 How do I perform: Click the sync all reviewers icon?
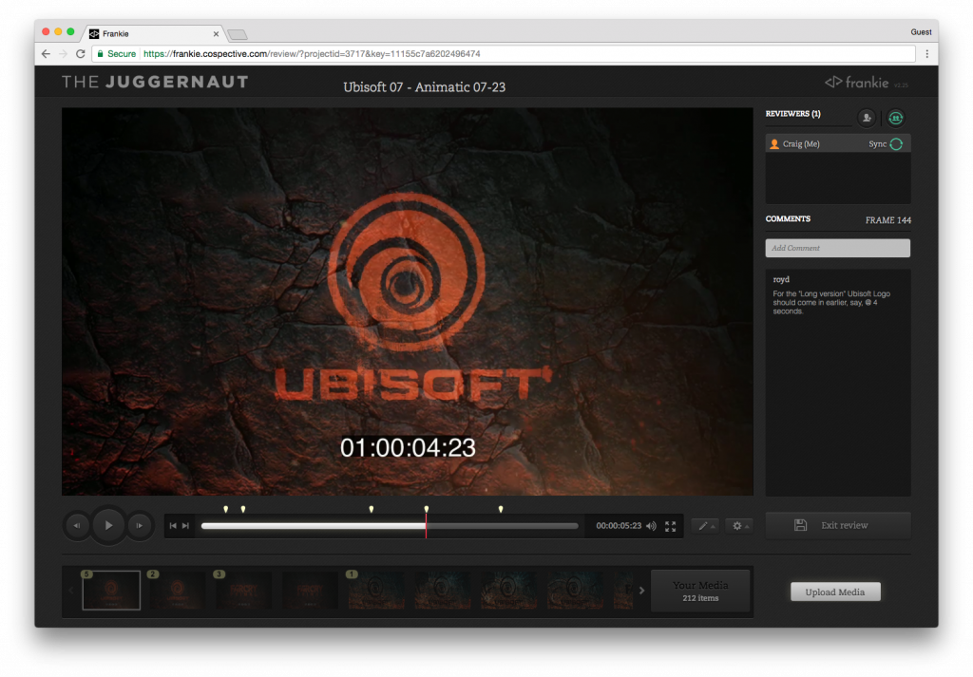click(894, 118)
